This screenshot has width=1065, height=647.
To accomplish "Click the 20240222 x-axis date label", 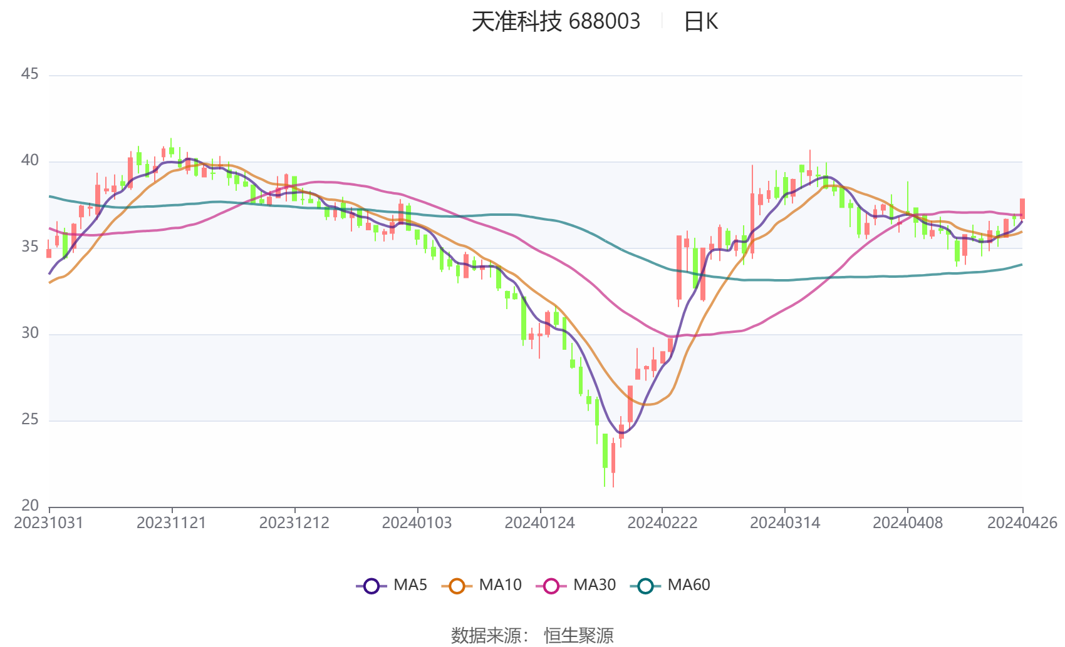I will click(663, 523).
